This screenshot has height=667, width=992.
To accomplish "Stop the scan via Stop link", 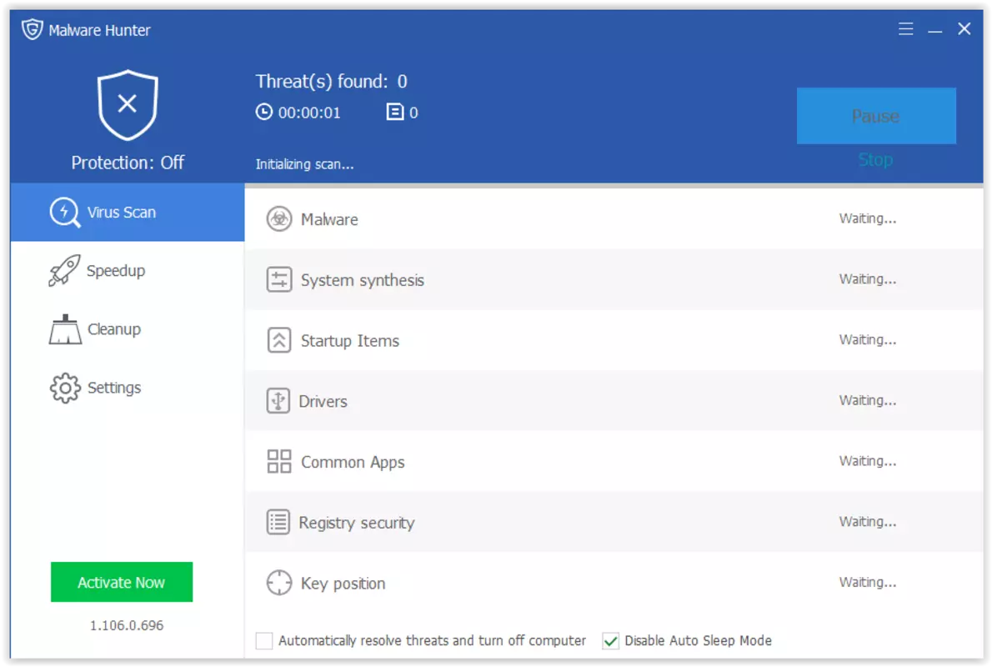I will [875, 159].
